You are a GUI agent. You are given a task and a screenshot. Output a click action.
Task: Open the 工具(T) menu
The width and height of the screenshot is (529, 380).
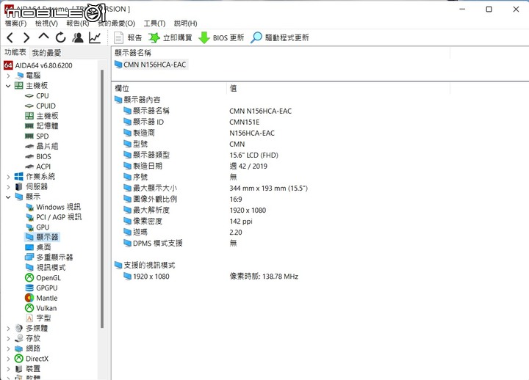pos(154,23)
